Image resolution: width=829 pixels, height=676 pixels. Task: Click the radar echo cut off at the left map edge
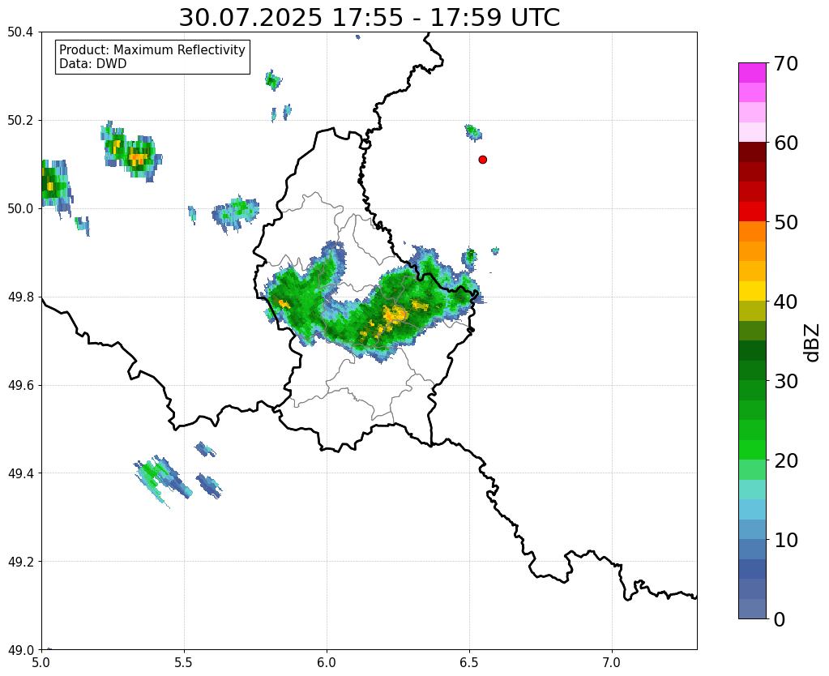coord(56,188)
